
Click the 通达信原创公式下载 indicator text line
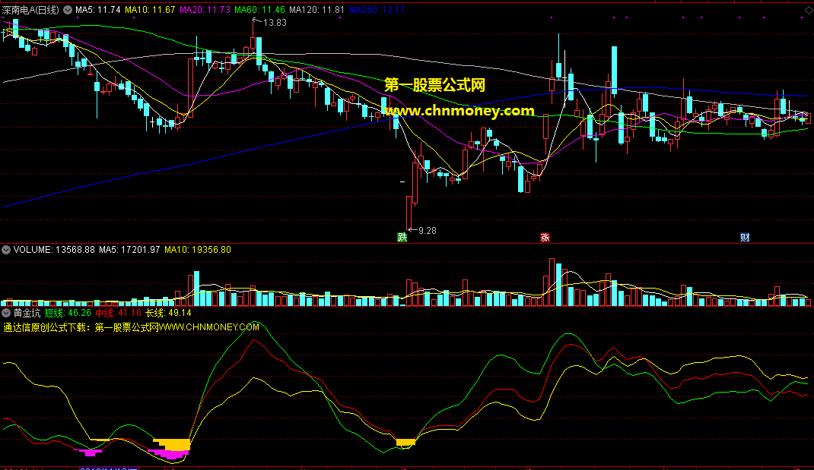(x=132, y=327)
